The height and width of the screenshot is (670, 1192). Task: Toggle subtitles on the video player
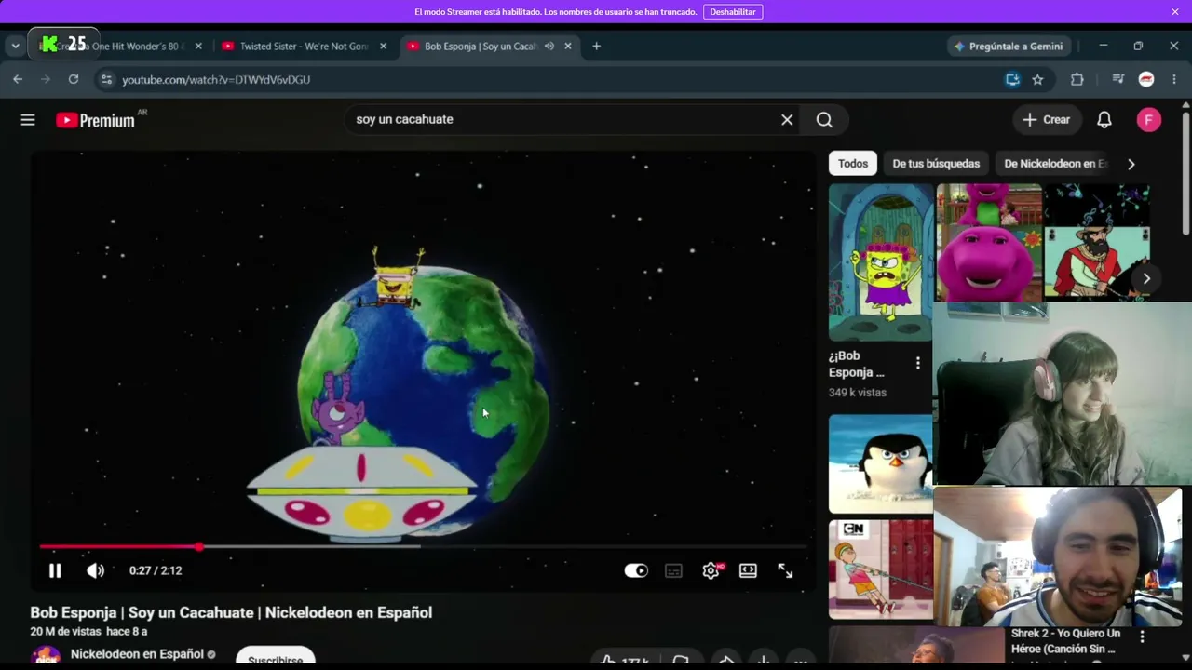click(x=673, y=570)
